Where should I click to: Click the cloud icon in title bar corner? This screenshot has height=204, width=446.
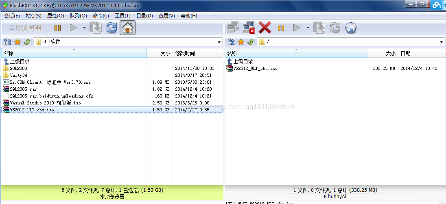pyautogui.click(x=437, y=5)
